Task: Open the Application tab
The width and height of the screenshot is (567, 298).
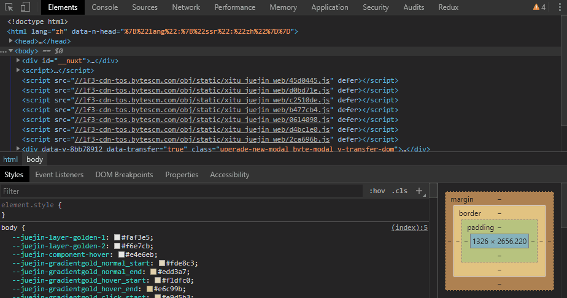Action: coord(330,7)
